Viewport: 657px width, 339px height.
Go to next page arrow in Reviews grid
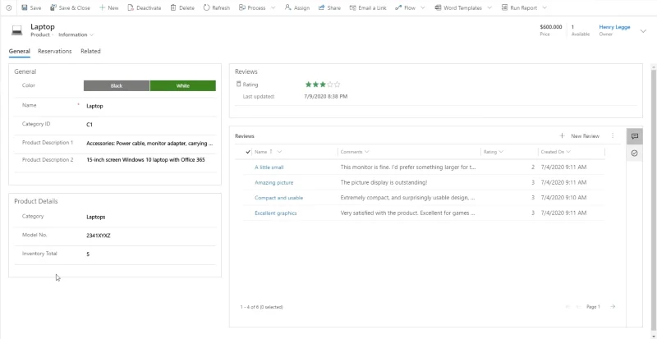(613, 307)
